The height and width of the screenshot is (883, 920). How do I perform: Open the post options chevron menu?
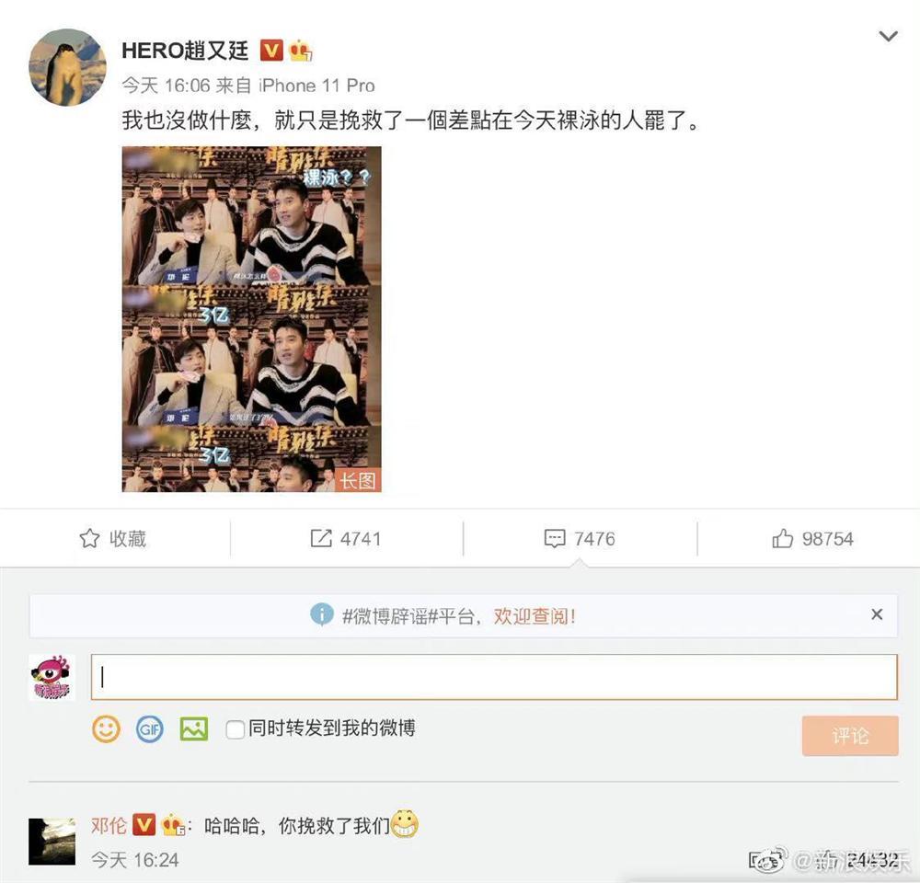pos(889,37)
